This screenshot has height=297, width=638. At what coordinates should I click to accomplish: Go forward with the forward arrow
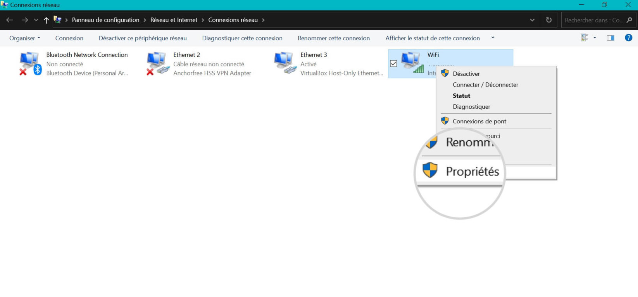pyautogui.click(x=24, y=20)
